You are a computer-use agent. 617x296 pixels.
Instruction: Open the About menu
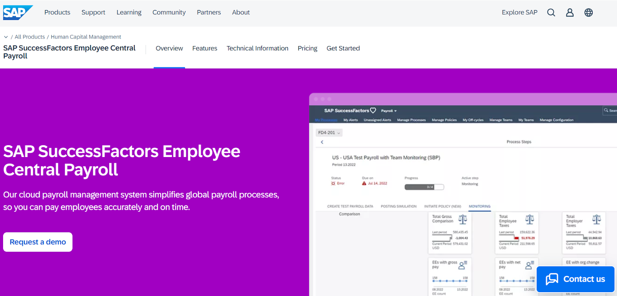pyautogui.click(x=241, y=12)
